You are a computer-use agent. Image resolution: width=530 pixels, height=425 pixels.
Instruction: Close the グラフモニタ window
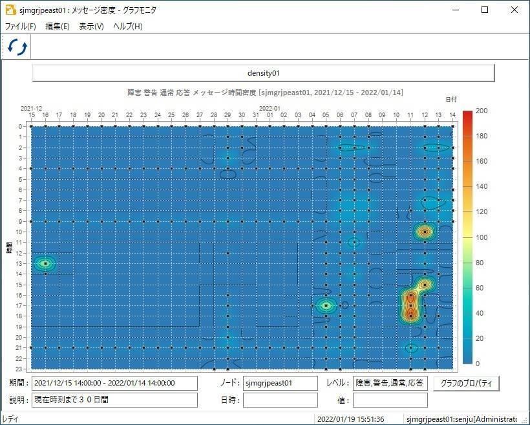pyautogui.click(x=514, y=10)
